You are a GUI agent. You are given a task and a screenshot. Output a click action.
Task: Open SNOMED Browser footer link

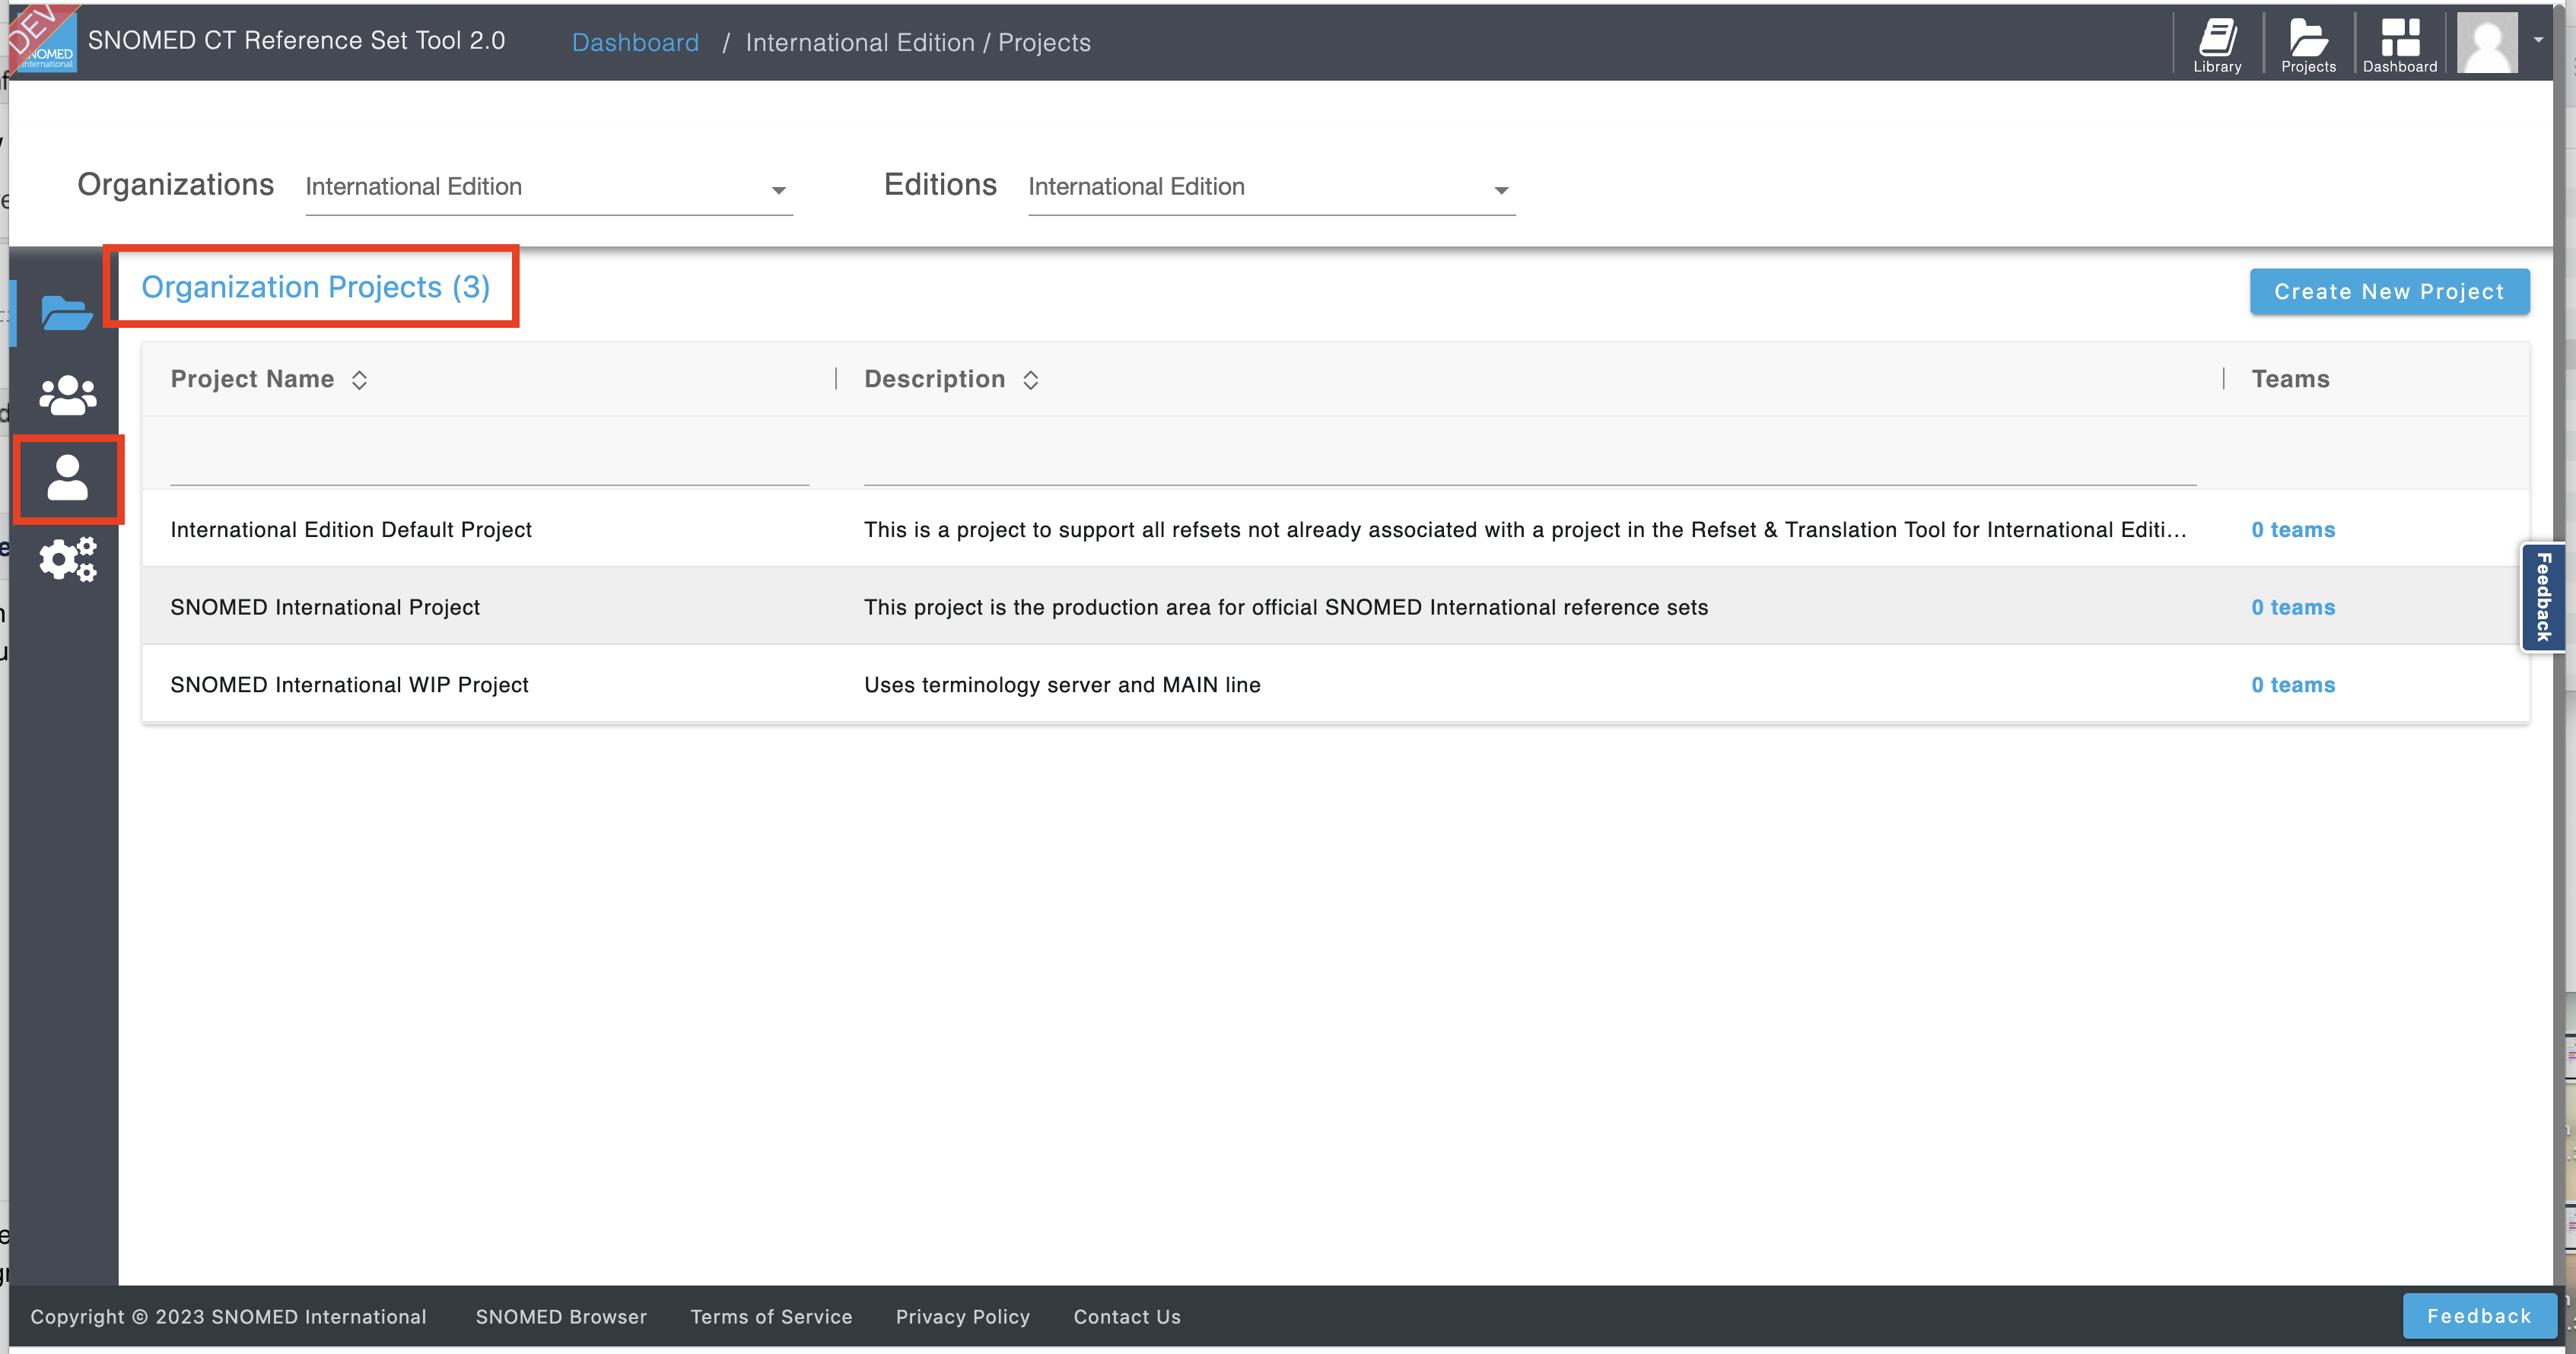pos(561,1317)
